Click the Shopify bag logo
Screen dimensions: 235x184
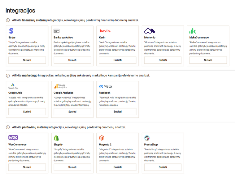click(x=56, y=138)
